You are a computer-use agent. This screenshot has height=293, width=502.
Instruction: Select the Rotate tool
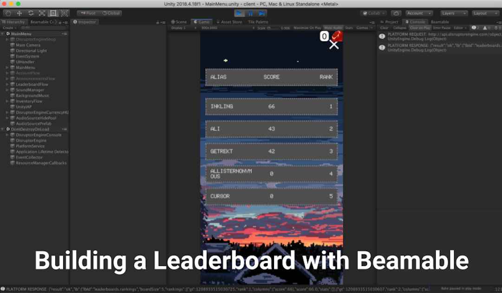[x=31, y=13]
